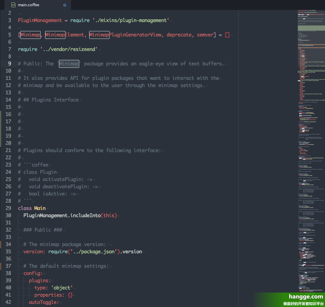Viewport: 325px width, 307px height.
Task: Click "The minimap package version:" comment
Action: (67, 244)
